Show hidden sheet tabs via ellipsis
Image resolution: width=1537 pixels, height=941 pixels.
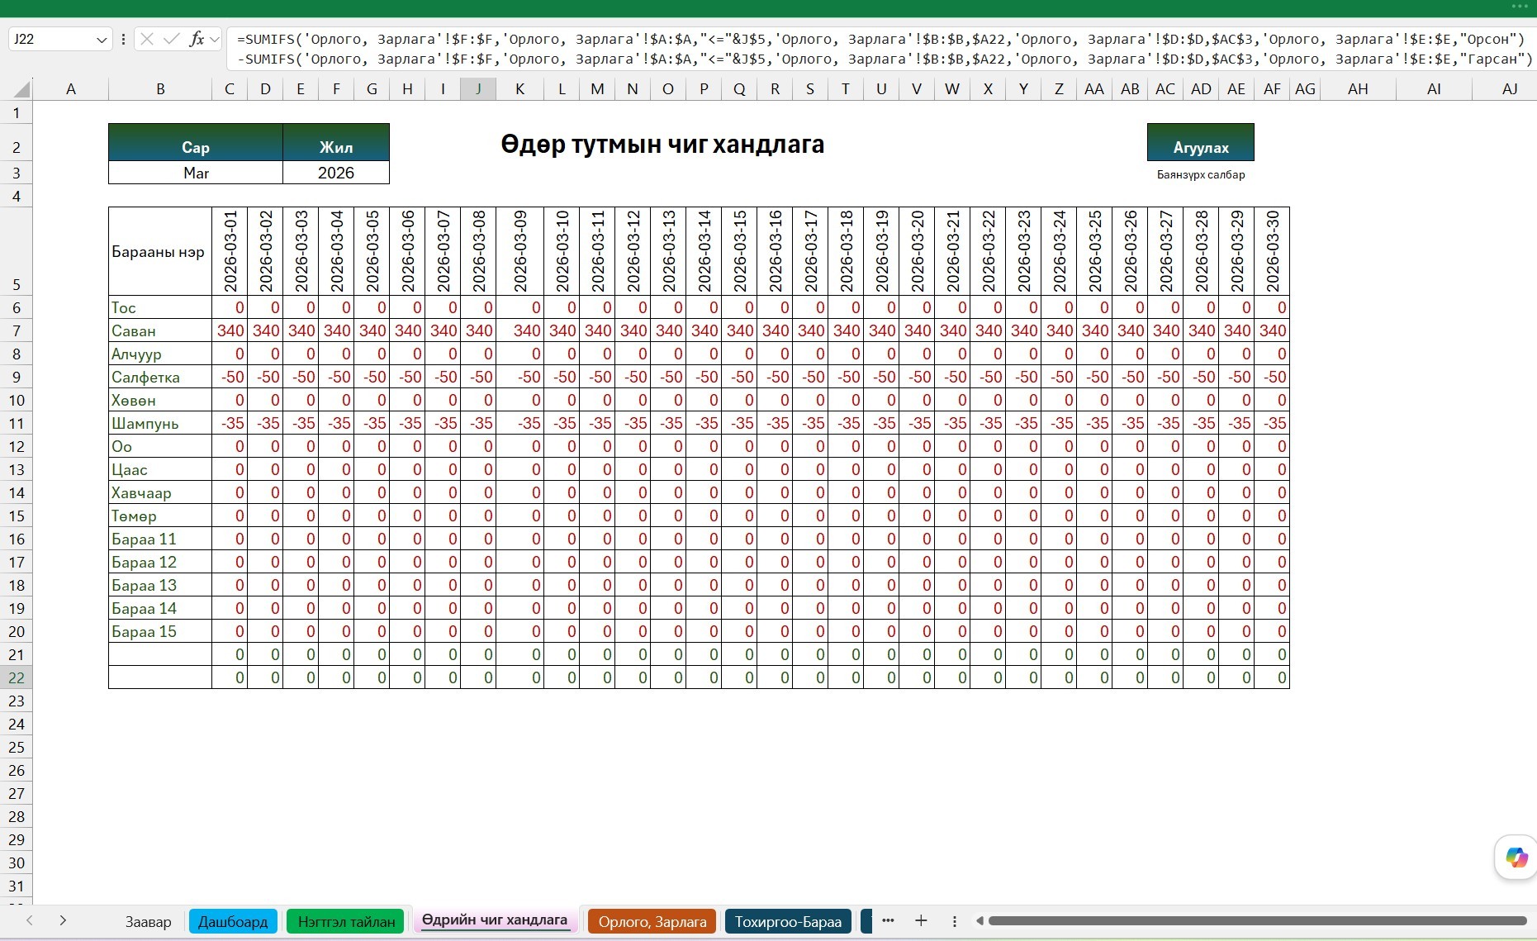tap(888, 920)
